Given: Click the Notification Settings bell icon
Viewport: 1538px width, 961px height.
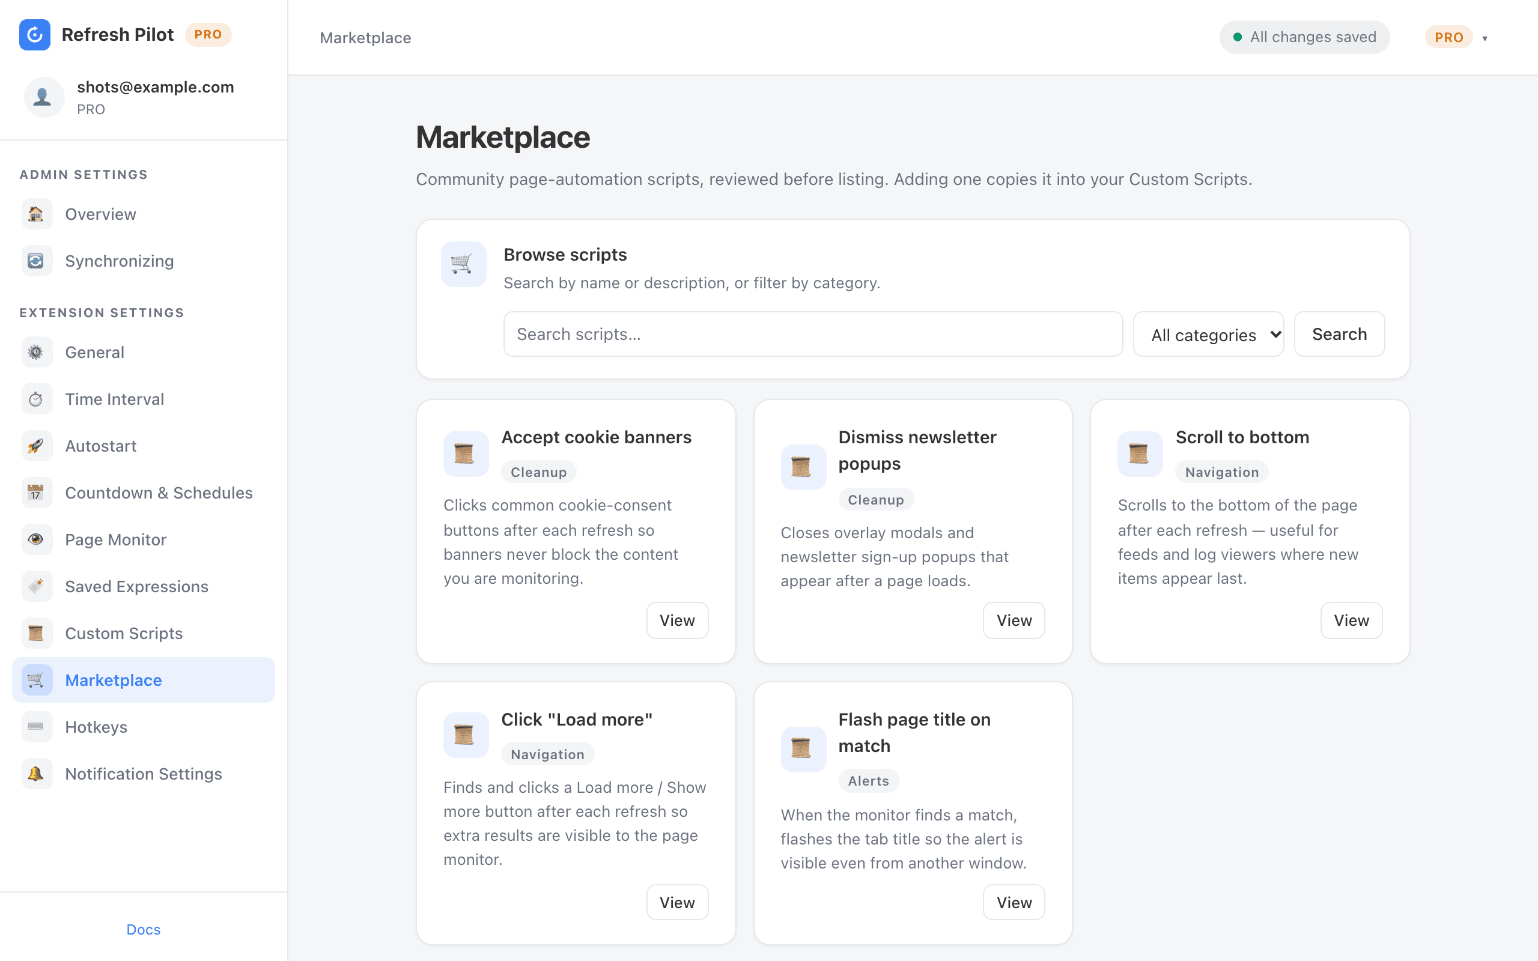Looking at the screenshot, I should coord(36,774).
